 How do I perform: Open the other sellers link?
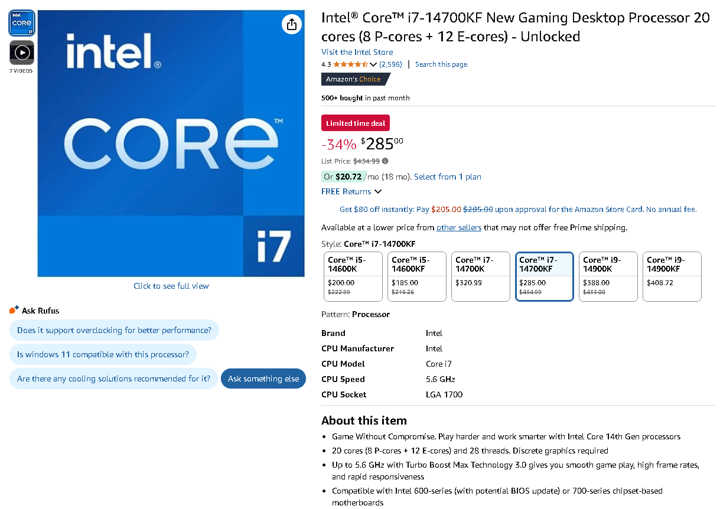click(x=458, y=227)
